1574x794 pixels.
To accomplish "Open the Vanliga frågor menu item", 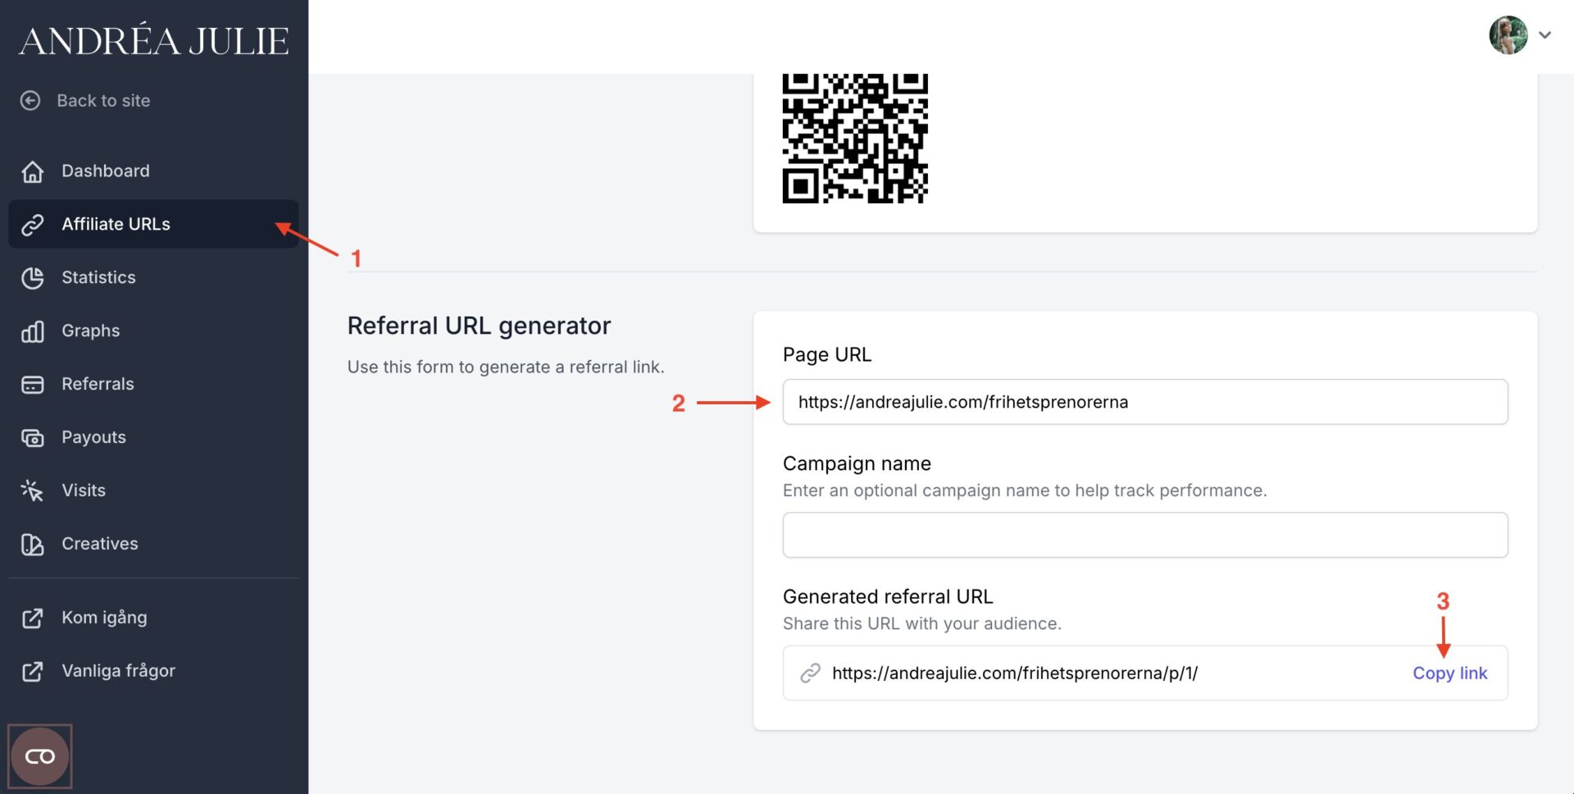I will pos(118,671).
